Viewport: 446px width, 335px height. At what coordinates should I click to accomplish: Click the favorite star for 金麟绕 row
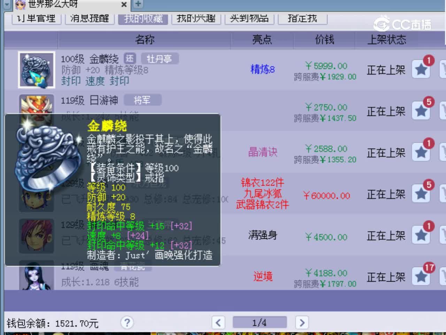421,70
